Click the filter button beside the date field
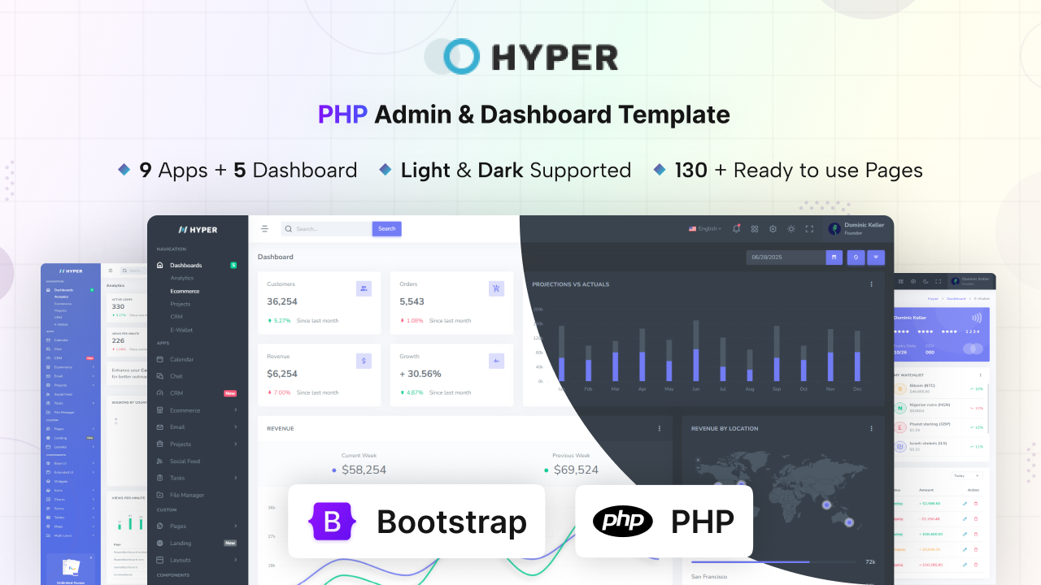1041x585 pixels. pyautogui.click(x=877, y=257)
